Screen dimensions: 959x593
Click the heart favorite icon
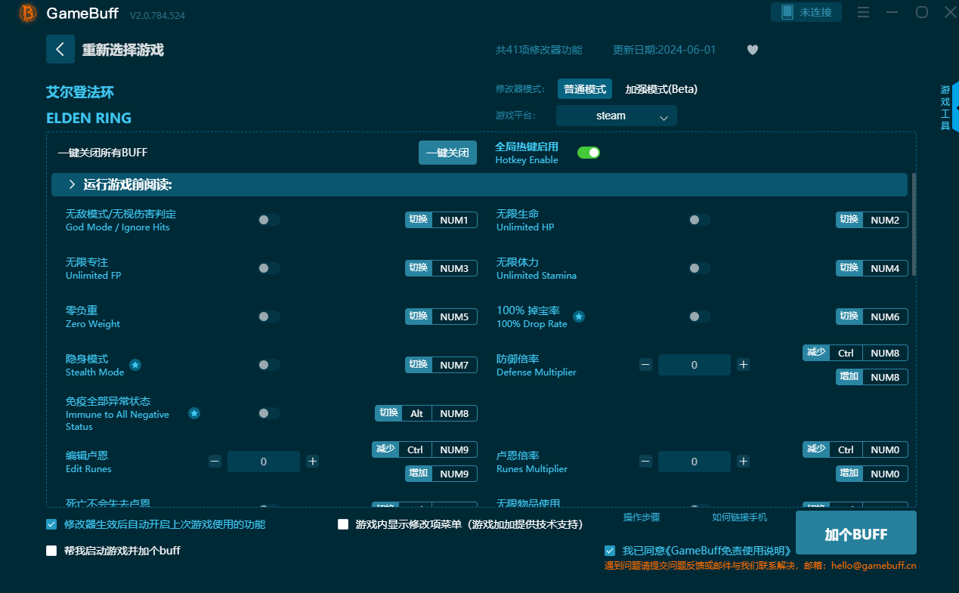[752, 50]
